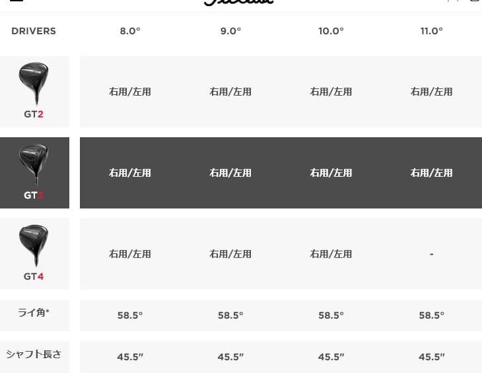Select the 8.0° loft column header
Image resolution: width=482 pixels, height=382 pixels.
(x=130, y=31)
